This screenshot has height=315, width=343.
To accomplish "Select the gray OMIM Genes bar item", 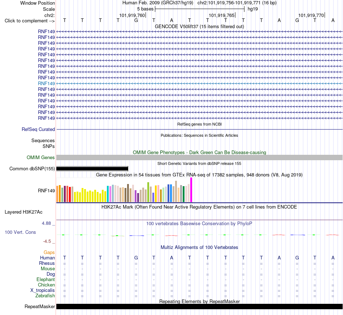I will (199, 157).
